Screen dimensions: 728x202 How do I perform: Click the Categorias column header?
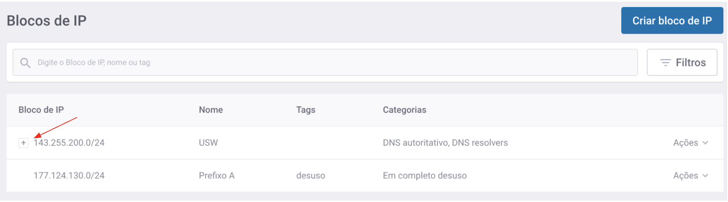point(404,110)
